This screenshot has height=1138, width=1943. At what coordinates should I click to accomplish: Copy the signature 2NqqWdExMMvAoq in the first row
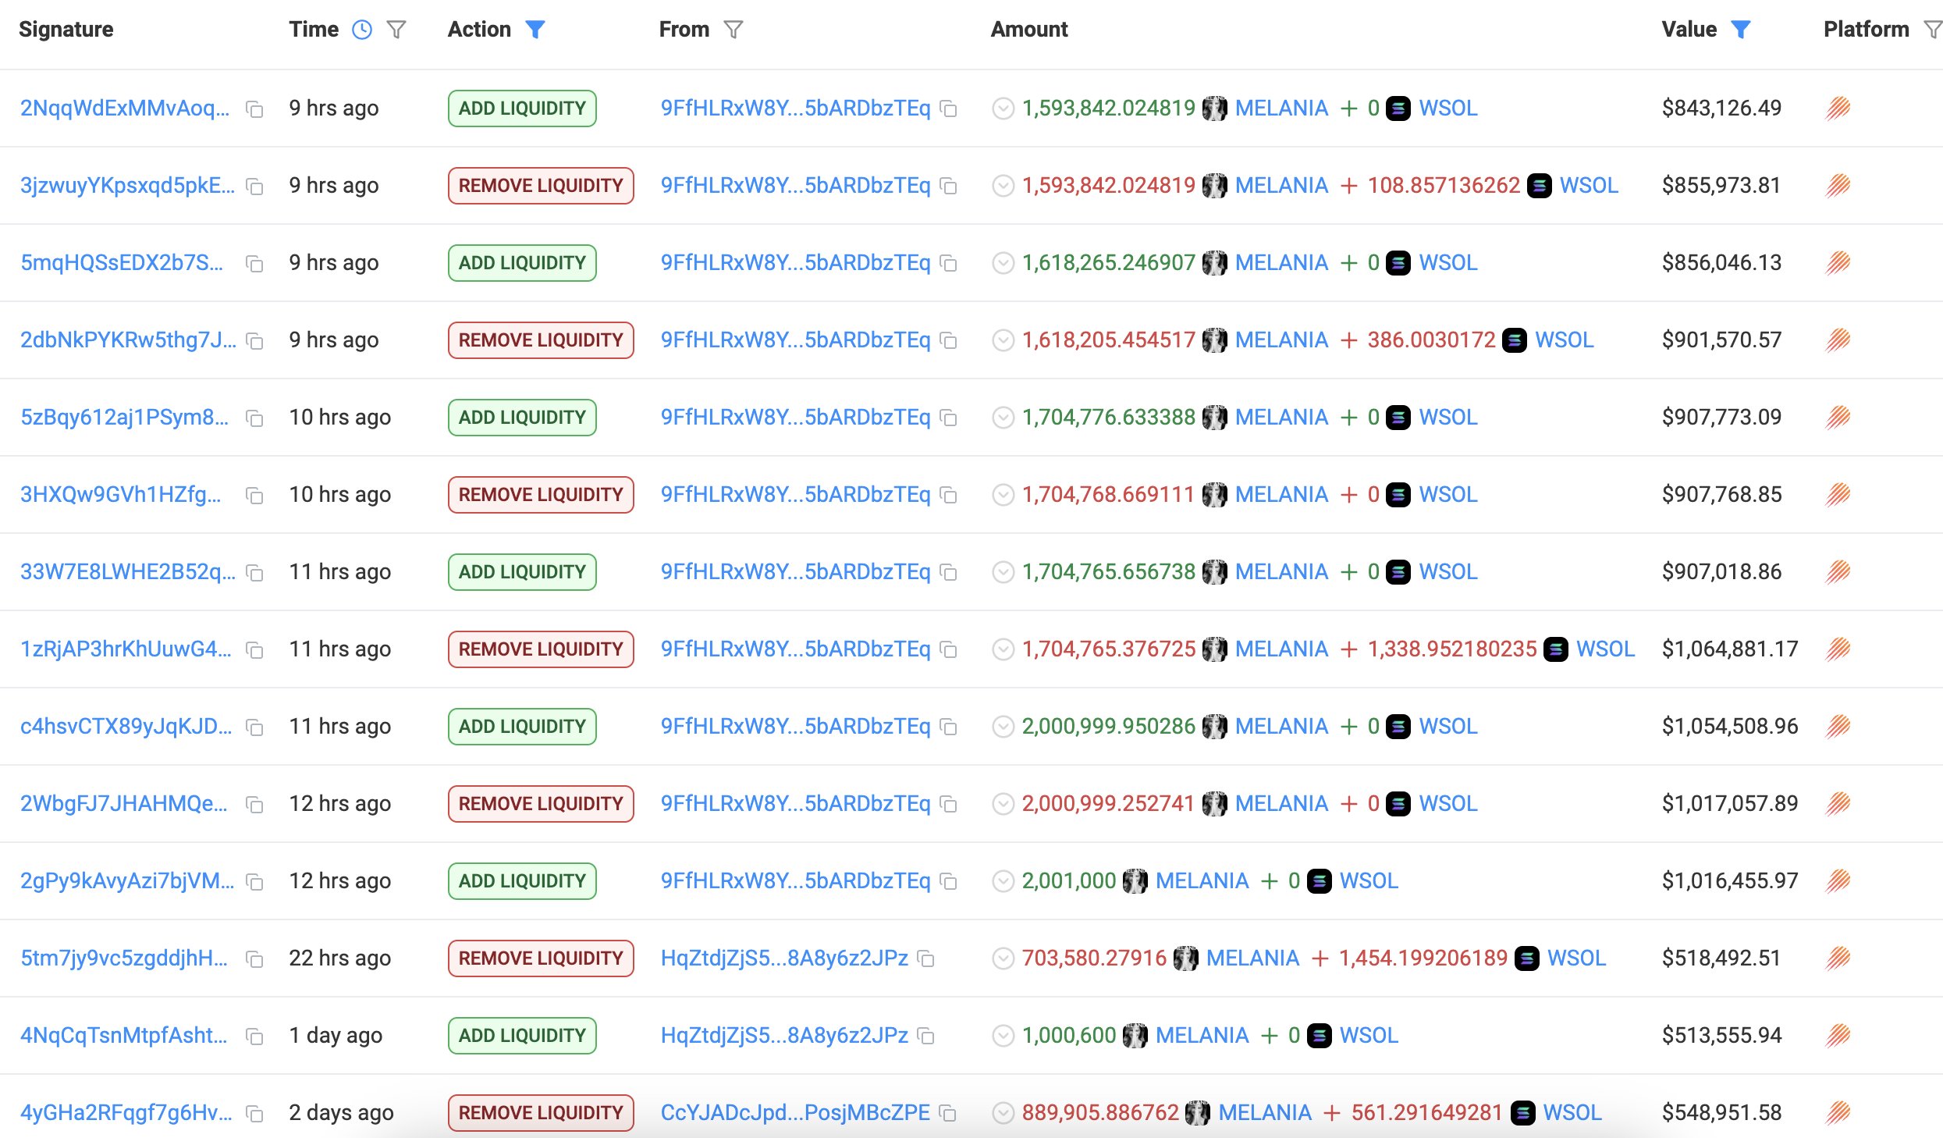[254, 109]
